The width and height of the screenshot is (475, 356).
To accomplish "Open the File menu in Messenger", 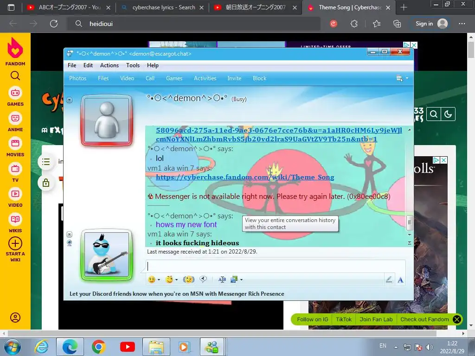I will click(72, 65).
